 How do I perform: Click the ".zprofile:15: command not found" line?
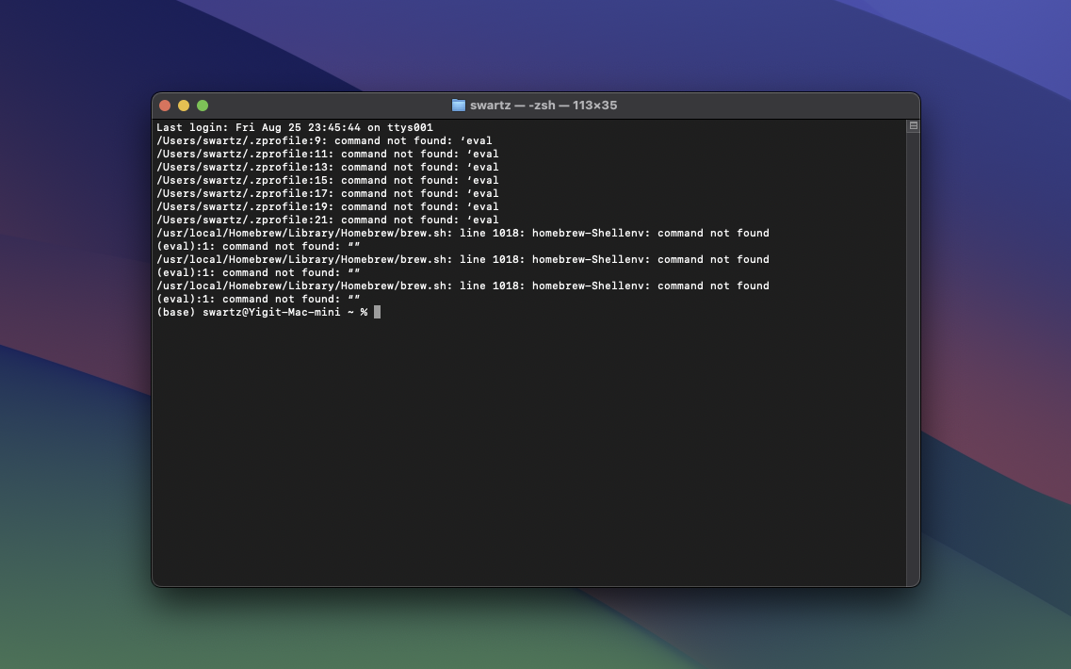[328, 180]
